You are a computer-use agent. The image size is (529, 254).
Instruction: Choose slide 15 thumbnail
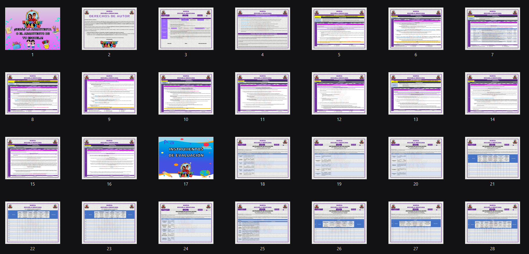(33, 158)
